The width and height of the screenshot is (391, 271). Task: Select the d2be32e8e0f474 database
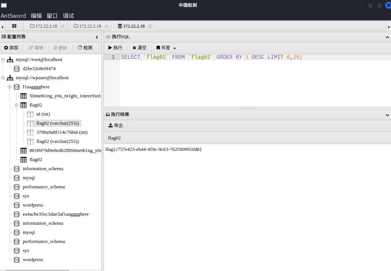click(39, 69)
